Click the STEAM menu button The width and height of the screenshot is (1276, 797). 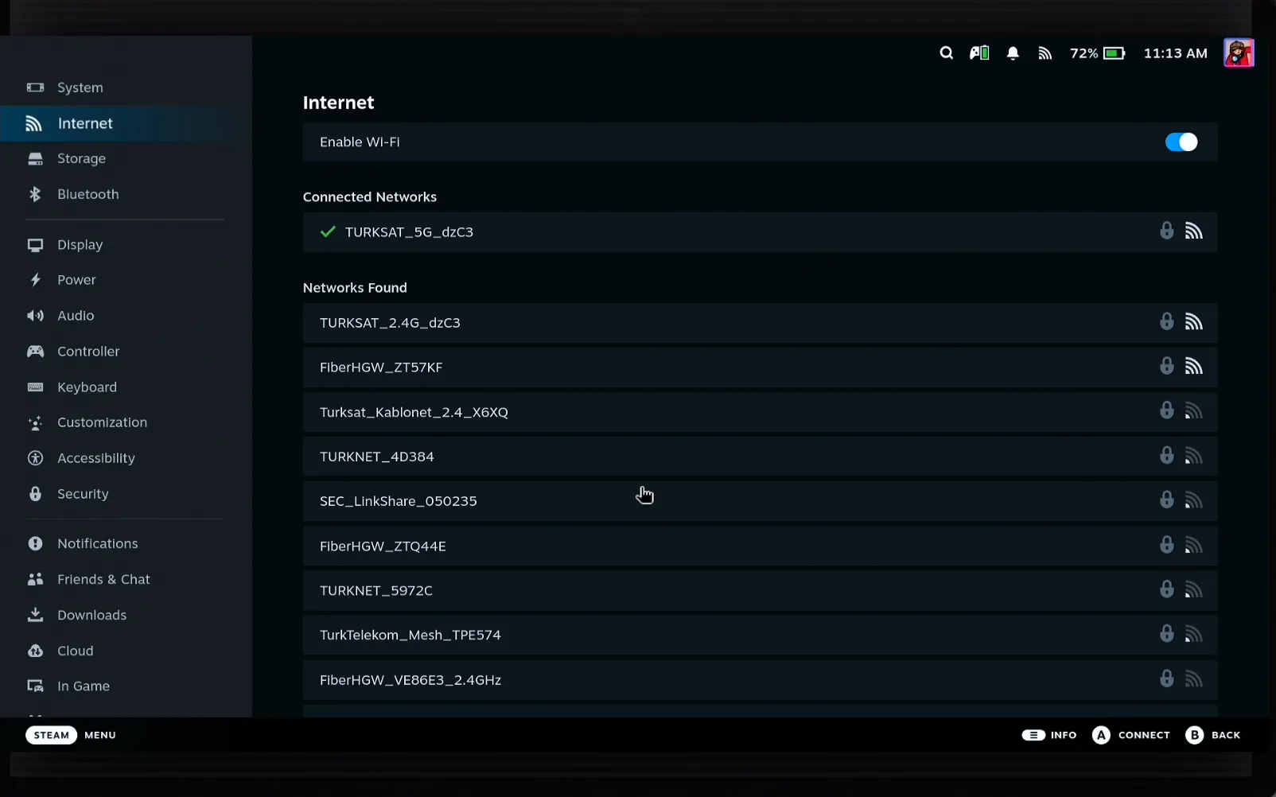click(51, 735)
